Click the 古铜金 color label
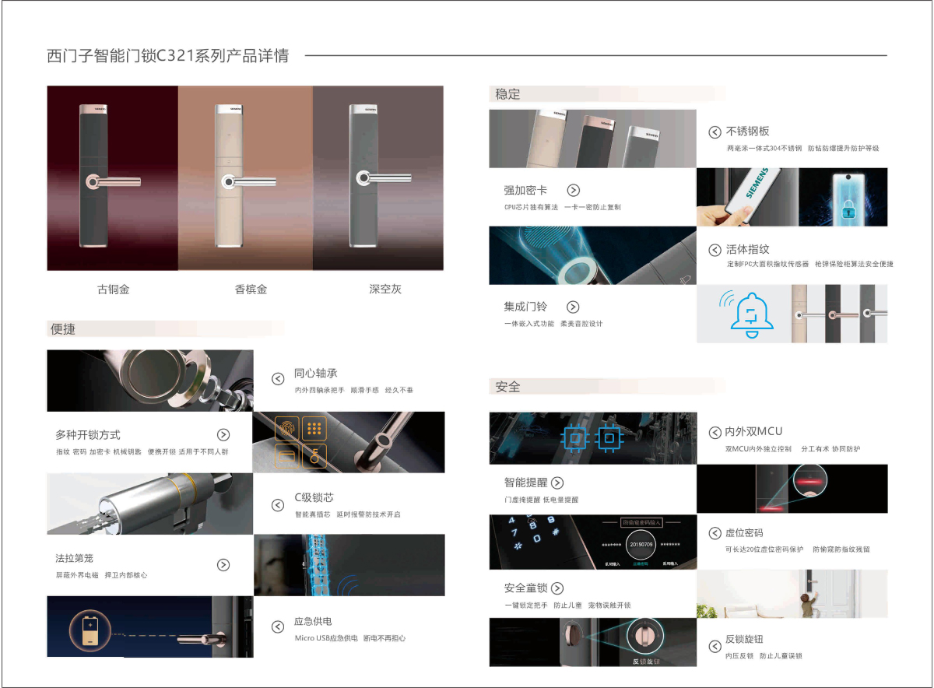934x688 pixels. [113, 290]
